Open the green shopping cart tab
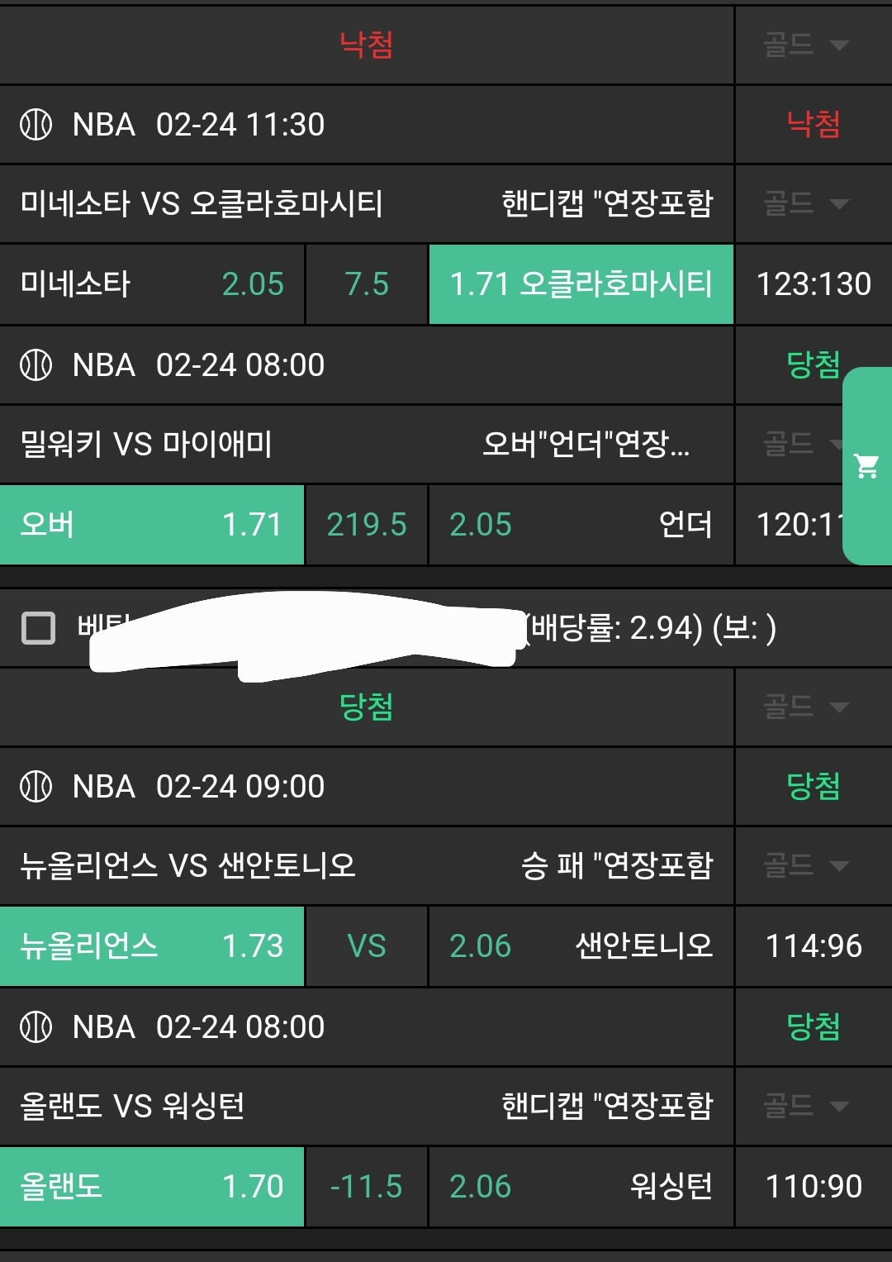 [x=867, y=466]
